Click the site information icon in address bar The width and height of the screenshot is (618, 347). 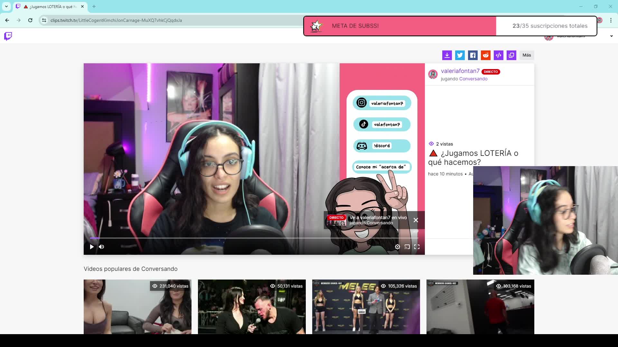point(44,20)
